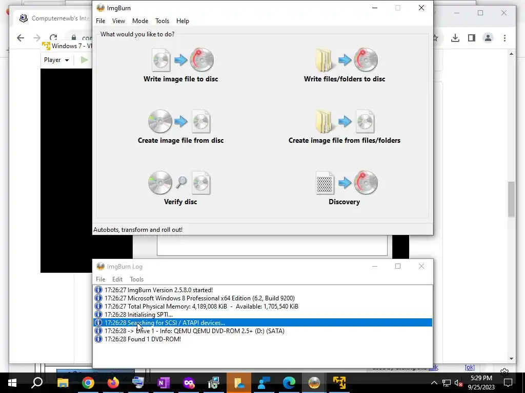Select Create image file from files/folders

345,127
